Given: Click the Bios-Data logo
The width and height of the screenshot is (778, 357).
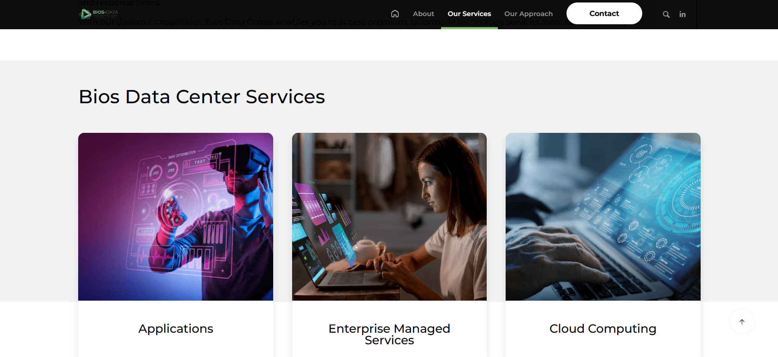Looking at the screenshot, I should click(x=99, y=14).
